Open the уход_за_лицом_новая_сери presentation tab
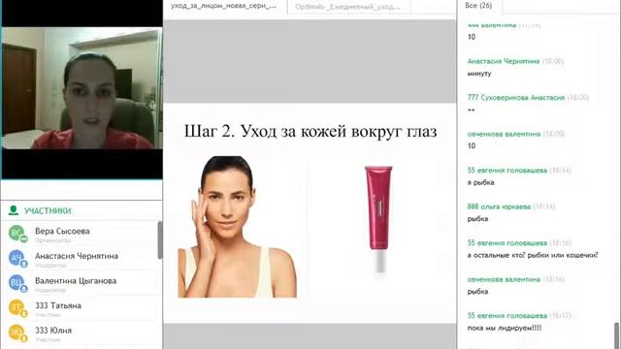621x349 pixels. point(224,7)
